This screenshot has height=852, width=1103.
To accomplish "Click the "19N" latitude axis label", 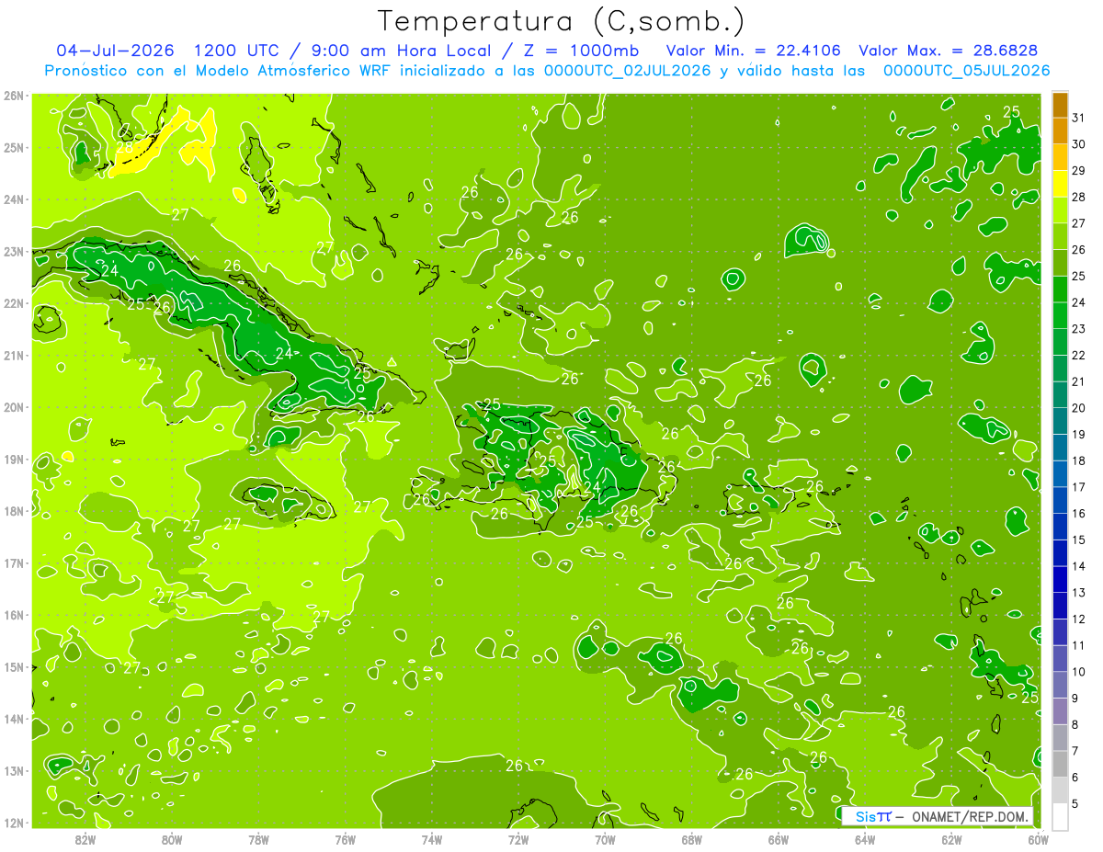I will click(x=14, y=459).
